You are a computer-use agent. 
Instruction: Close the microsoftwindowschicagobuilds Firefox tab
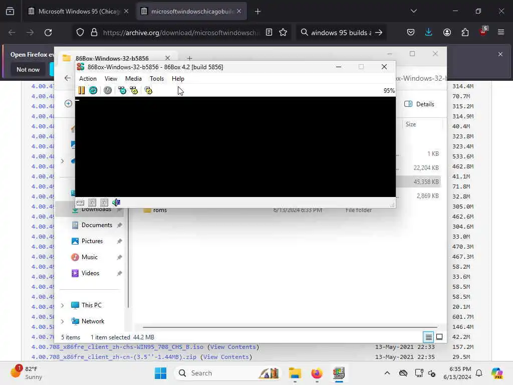click(x=239, y=12)
